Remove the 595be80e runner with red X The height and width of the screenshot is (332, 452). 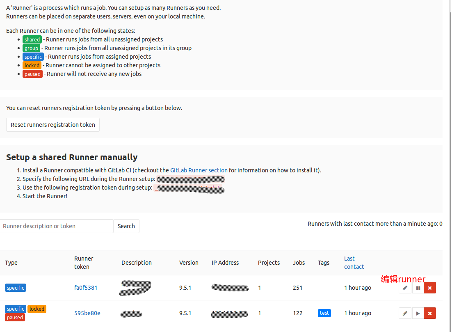click(x=430, y=313)
